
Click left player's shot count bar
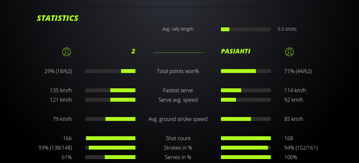(110, 138)
